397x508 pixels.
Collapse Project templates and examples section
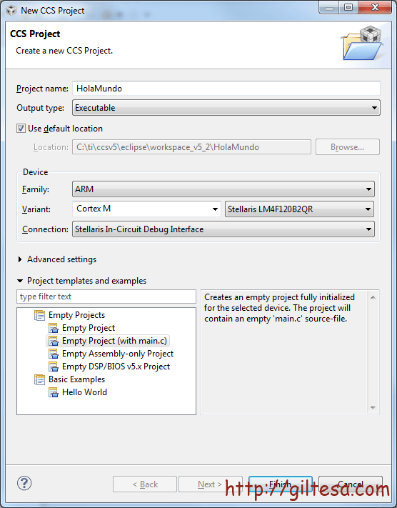[20, 281]
